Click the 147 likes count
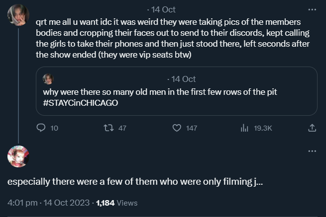The height and width of the screenshot is (217, 326). (192, 128)
